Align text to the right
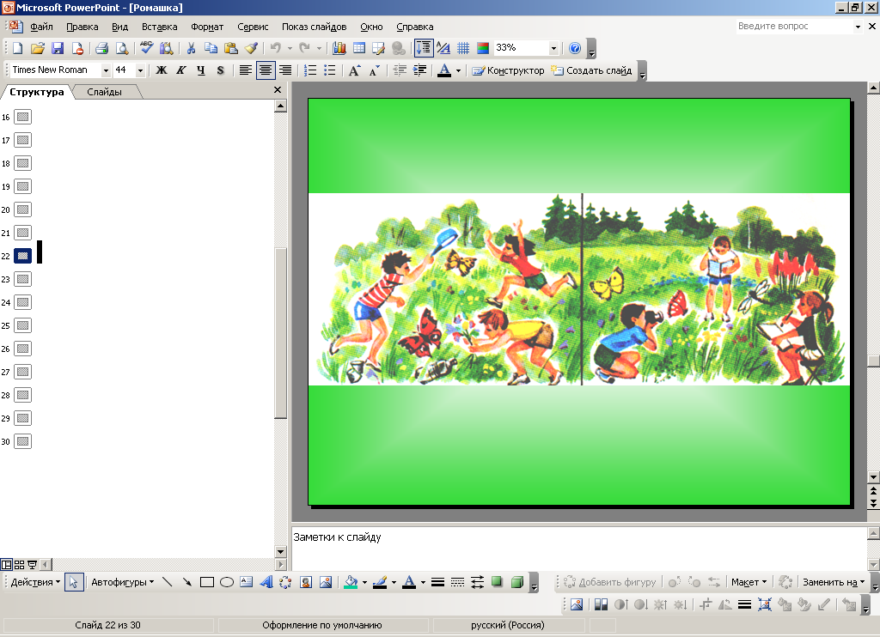This screenshot has width=880, height=637. [285, 70]
